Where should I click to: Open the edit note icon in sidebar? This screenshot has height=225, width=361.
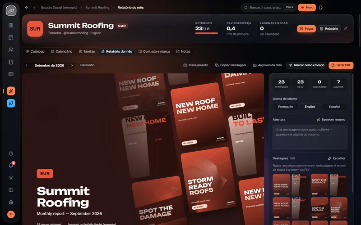tap(11, 62)
